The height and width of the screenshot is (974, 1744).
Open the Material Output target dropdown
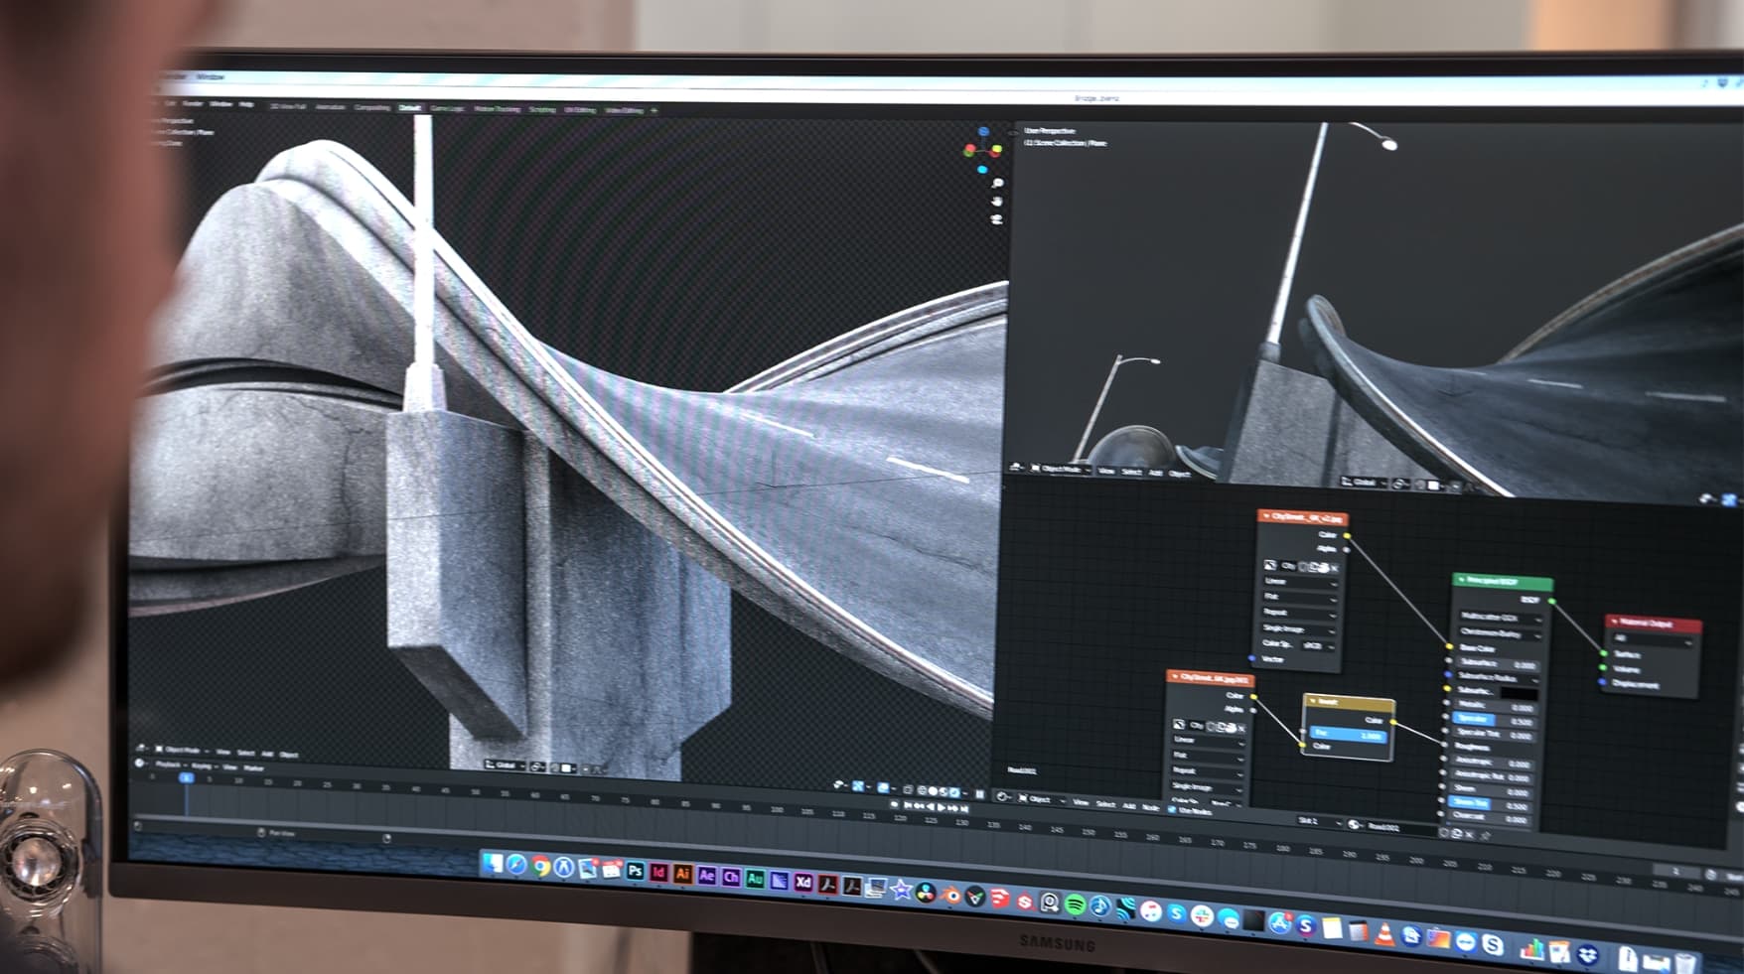click(x=1653, y=639)
